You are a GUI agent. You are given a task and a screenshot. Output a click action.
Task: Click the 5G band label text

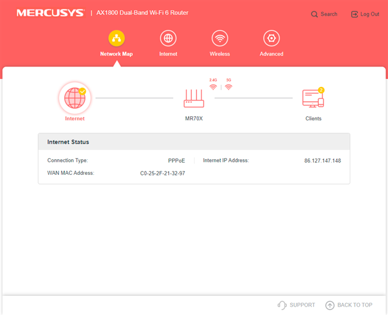point(229,80)
